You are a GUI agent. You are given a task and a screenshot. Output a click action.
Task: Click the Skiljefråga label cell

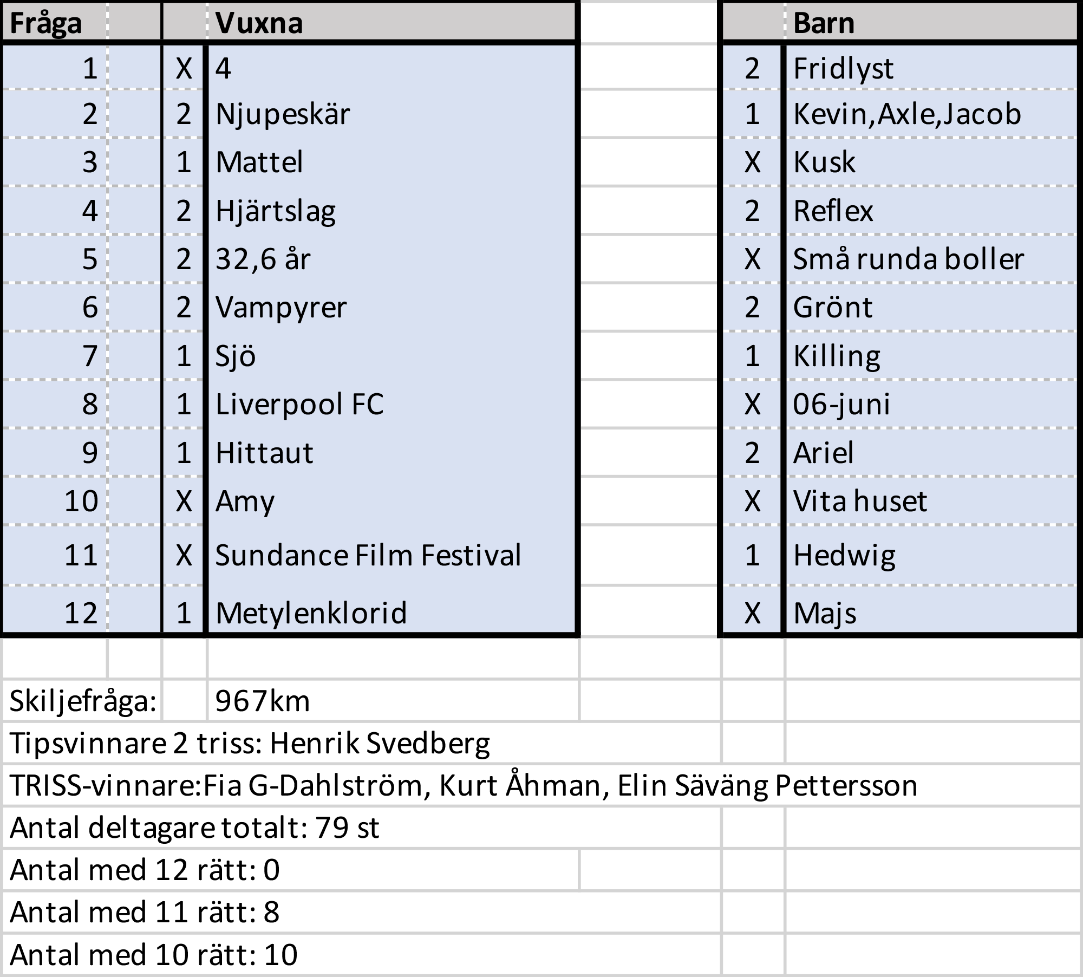pyautogui.click(x=83, y=701)
